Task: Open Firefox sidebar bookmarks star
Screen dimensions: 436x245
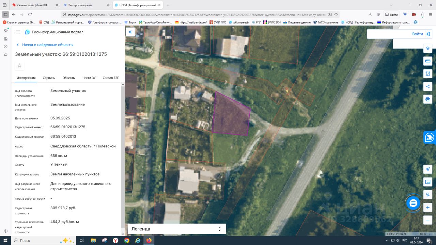Action: click(x=5, y=54)
